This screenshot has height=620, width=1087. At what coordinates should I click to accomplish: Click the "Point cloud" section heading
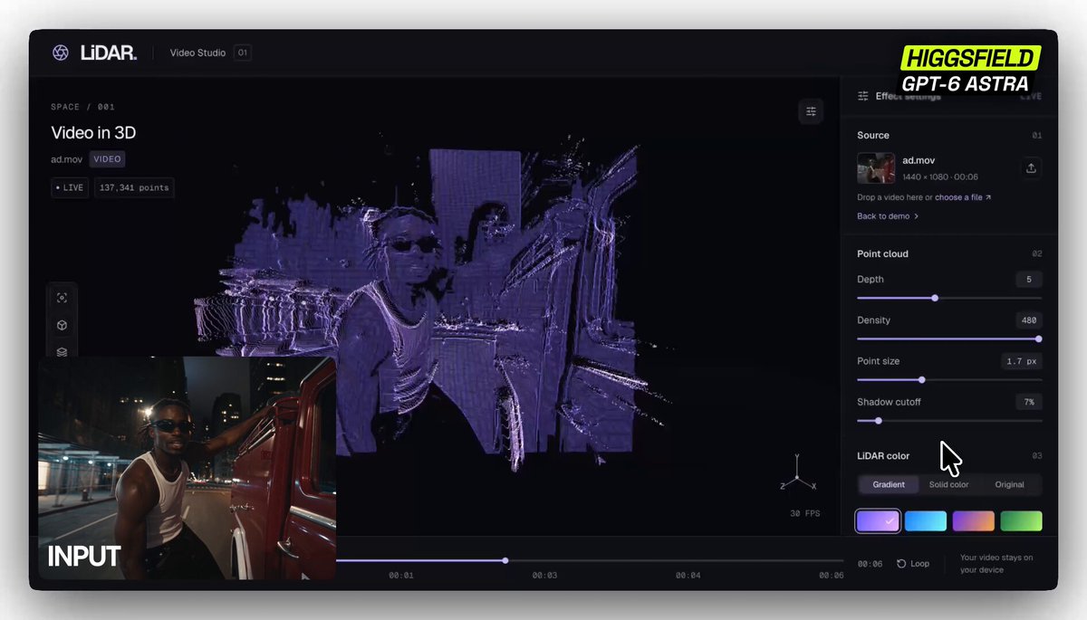pyautogui.click(x=882, y=254)
